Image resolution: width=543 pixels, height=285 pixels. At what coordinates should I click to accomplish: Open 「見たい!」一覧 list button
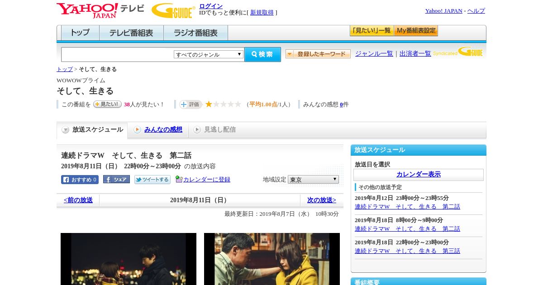tap(372, 31)
